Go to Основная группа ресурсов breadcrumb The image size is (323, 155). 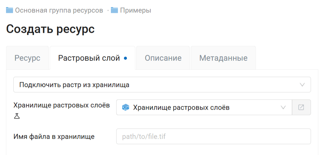(x=59, y=10)
